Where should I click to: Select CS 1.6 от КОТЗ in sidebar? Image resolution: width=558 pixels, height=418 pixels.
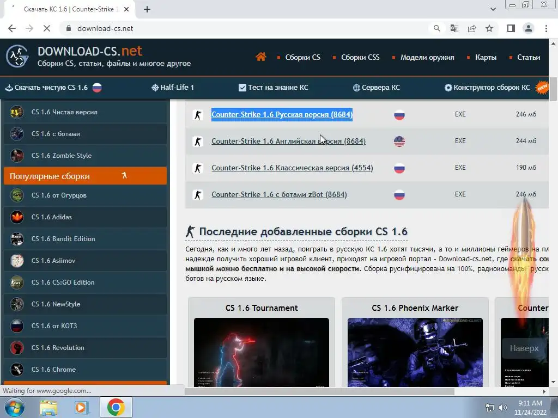pos(85,325)
